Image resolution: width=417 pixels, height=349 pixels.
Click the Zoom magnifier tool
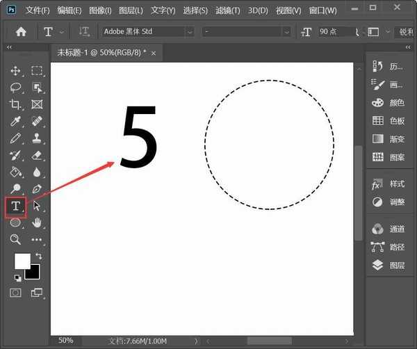click(15, 239)
